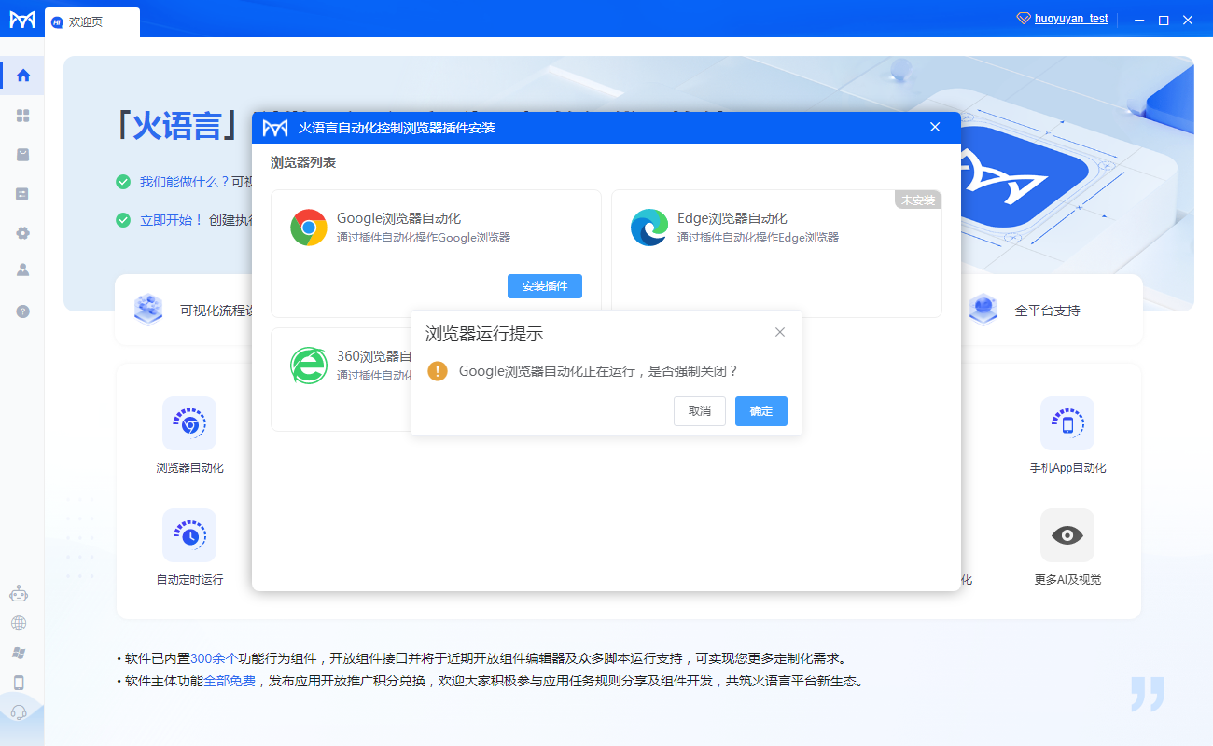Click the 手机App自动化 phone icon
1213x746 pixels.
click(x=1067, y=423)
